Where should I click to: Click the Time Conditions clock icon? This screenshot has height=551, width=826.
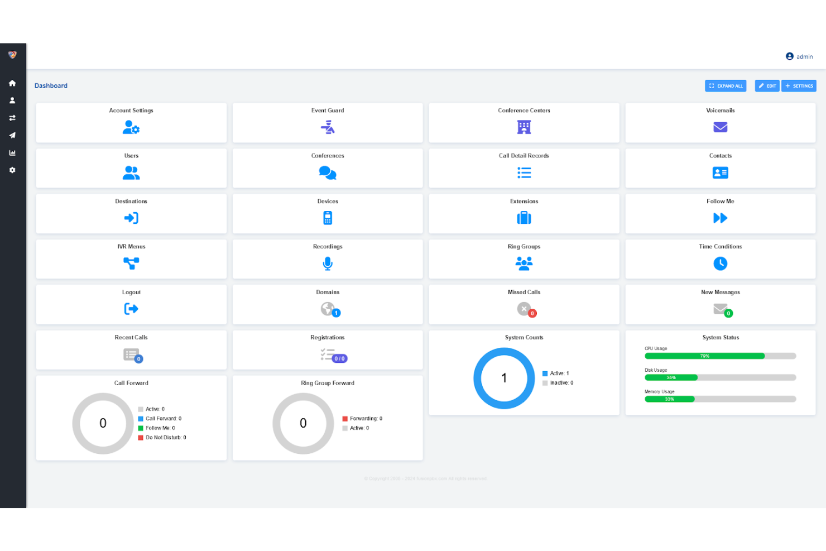pyautogui.click(x=720, y=263)
